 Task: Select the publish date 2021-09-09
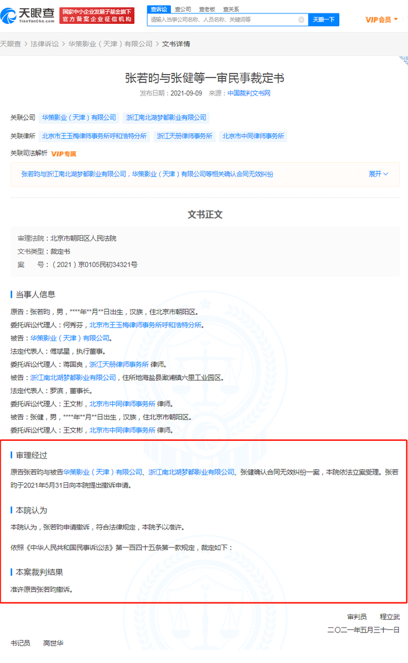tap(186, 93)
